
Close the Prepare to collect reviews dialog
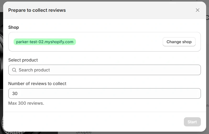pos(197,10)
